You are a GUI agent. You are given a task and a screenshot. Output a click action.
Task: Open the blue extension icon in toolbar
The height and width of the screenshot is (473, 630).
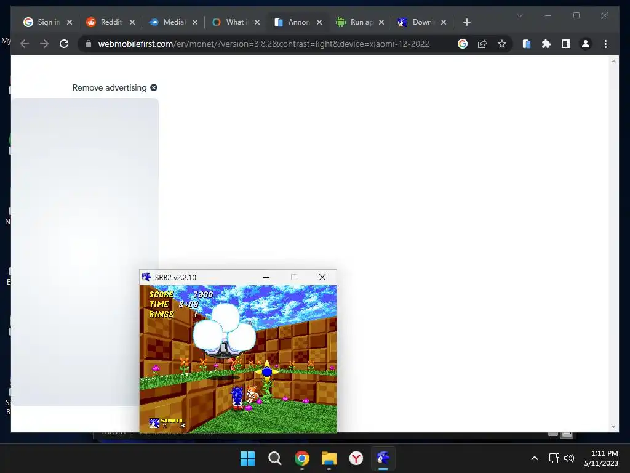click(x=527, y=44)
